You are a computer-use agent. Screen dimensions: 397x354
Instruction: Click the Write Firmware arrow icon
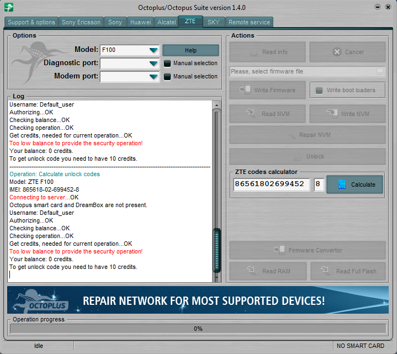245,89
